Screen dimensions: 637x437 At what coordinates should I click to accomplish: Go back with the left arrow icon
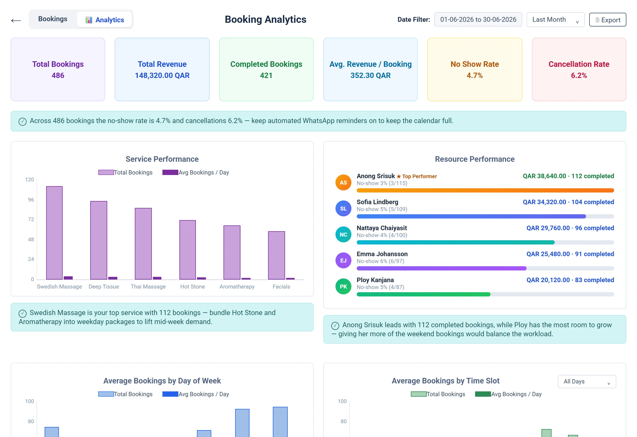pyautogui.click(x=16, y=20)
